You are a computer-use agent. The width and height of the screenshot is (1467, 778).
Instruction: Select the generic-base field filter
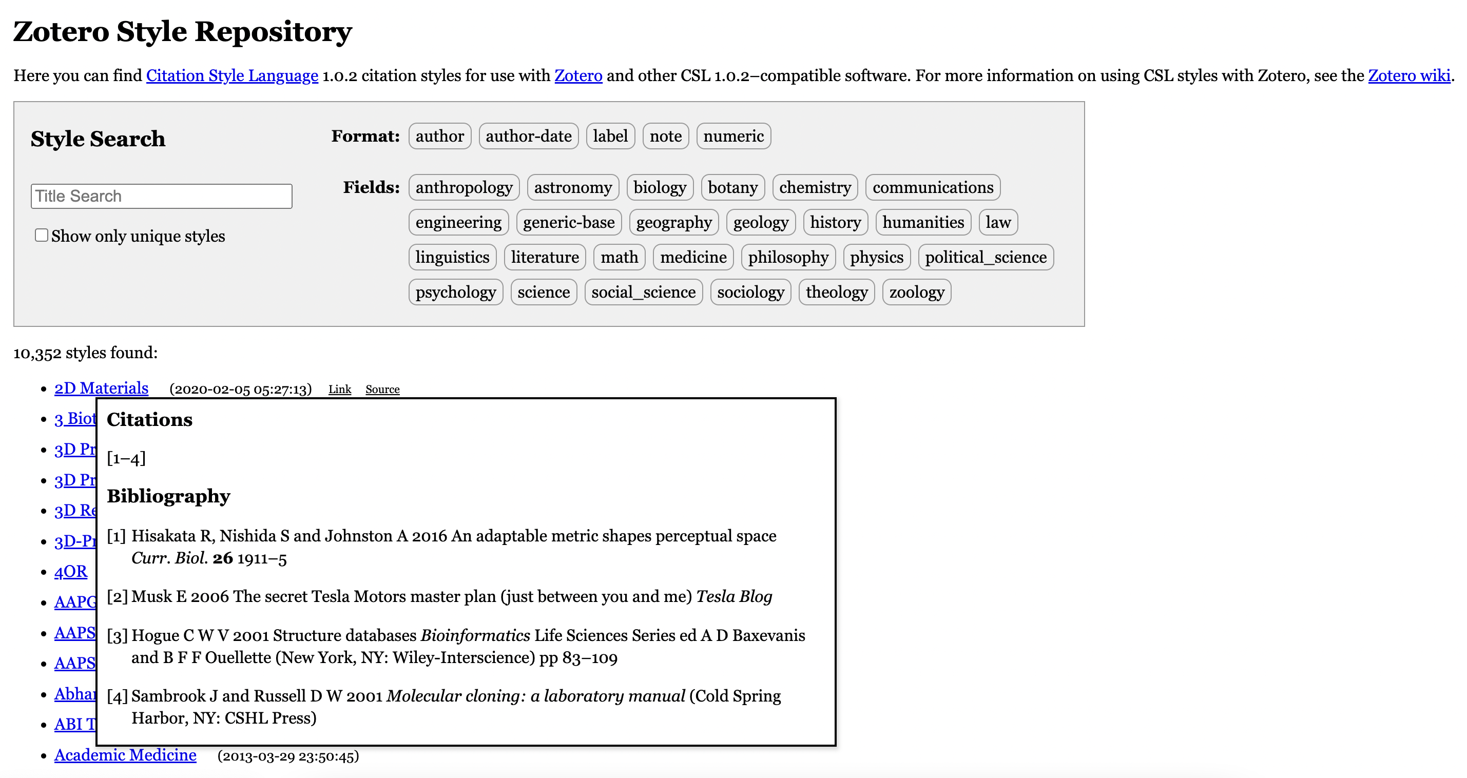568,222
